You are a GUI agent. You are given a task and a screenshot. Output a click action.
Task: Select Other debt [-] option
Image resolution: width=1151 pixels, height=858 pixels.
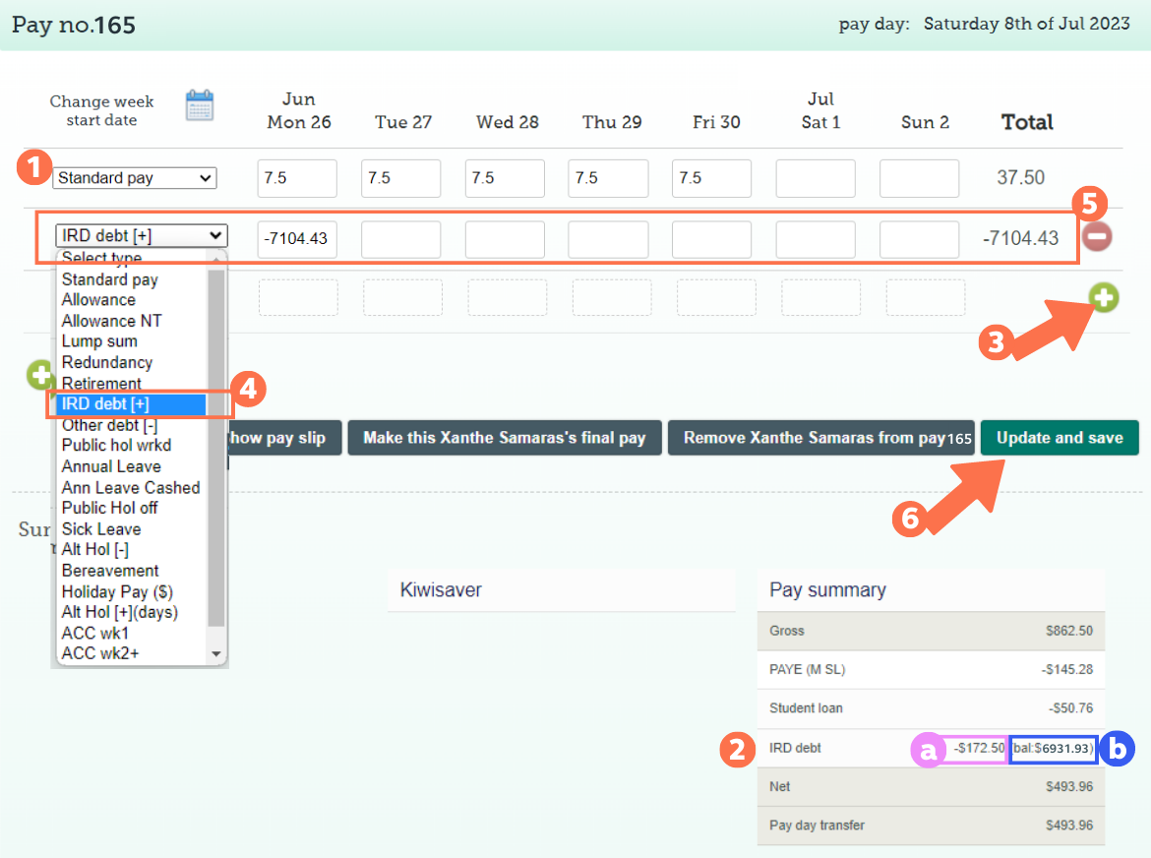[x=109, y=425]
